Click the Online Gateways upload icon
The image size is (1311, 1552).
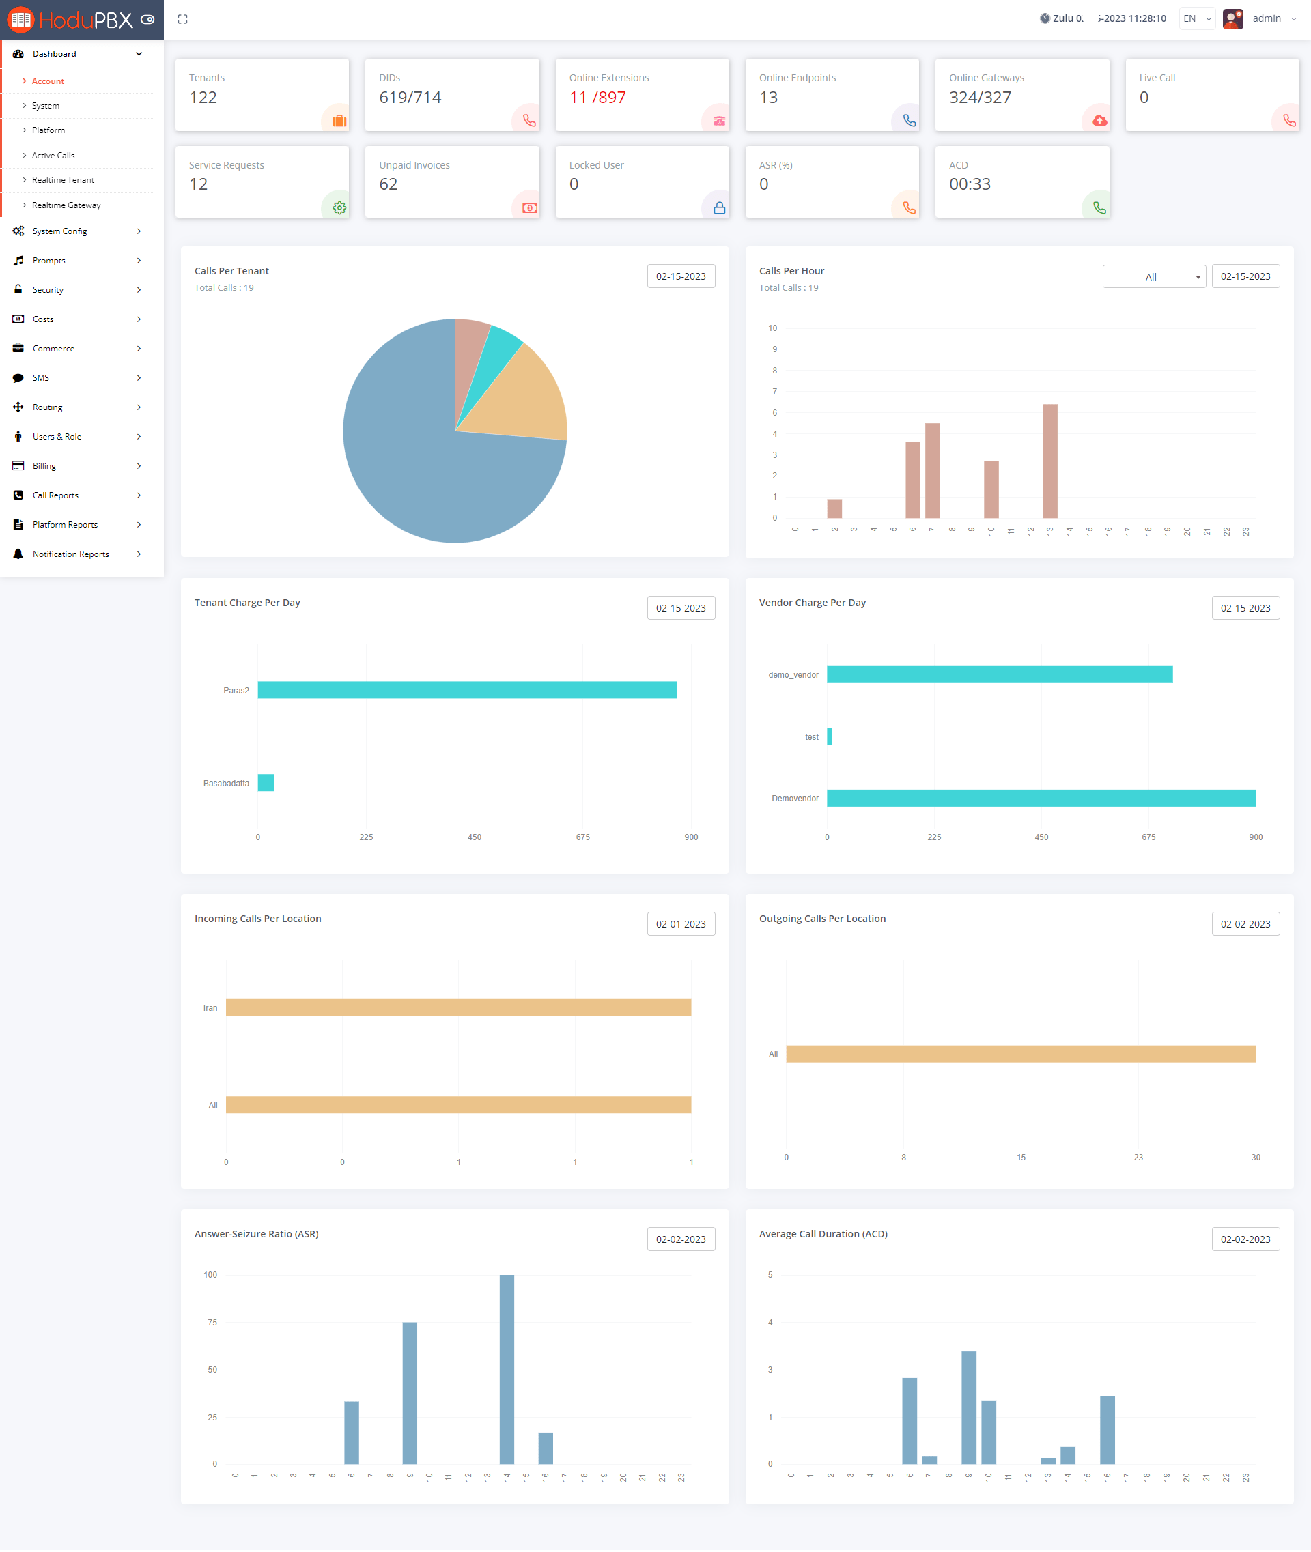[x=1099, y=120]
